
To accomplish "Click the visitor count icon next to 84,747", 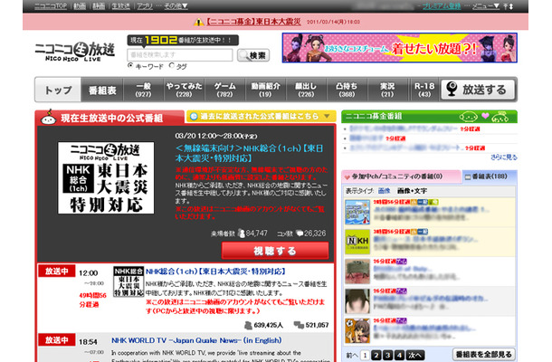I will coord(242,233).
